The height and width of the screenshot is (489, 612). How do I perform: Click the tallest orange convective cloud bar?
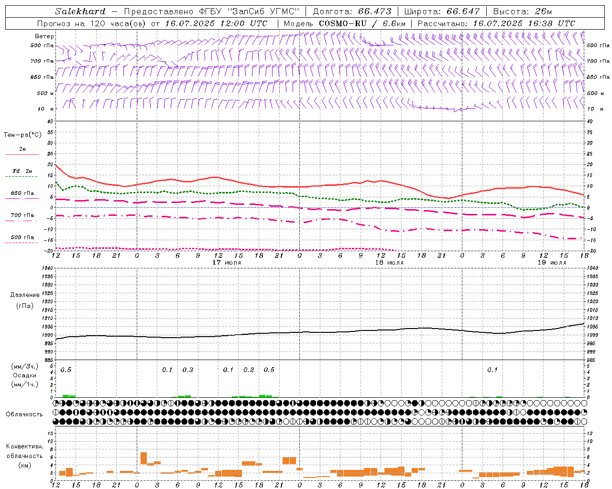[144, 458]
